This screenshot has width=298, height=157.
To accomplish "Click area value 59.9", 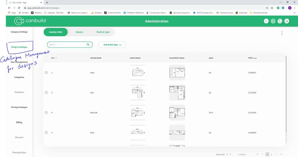I will tap(211, 113).
